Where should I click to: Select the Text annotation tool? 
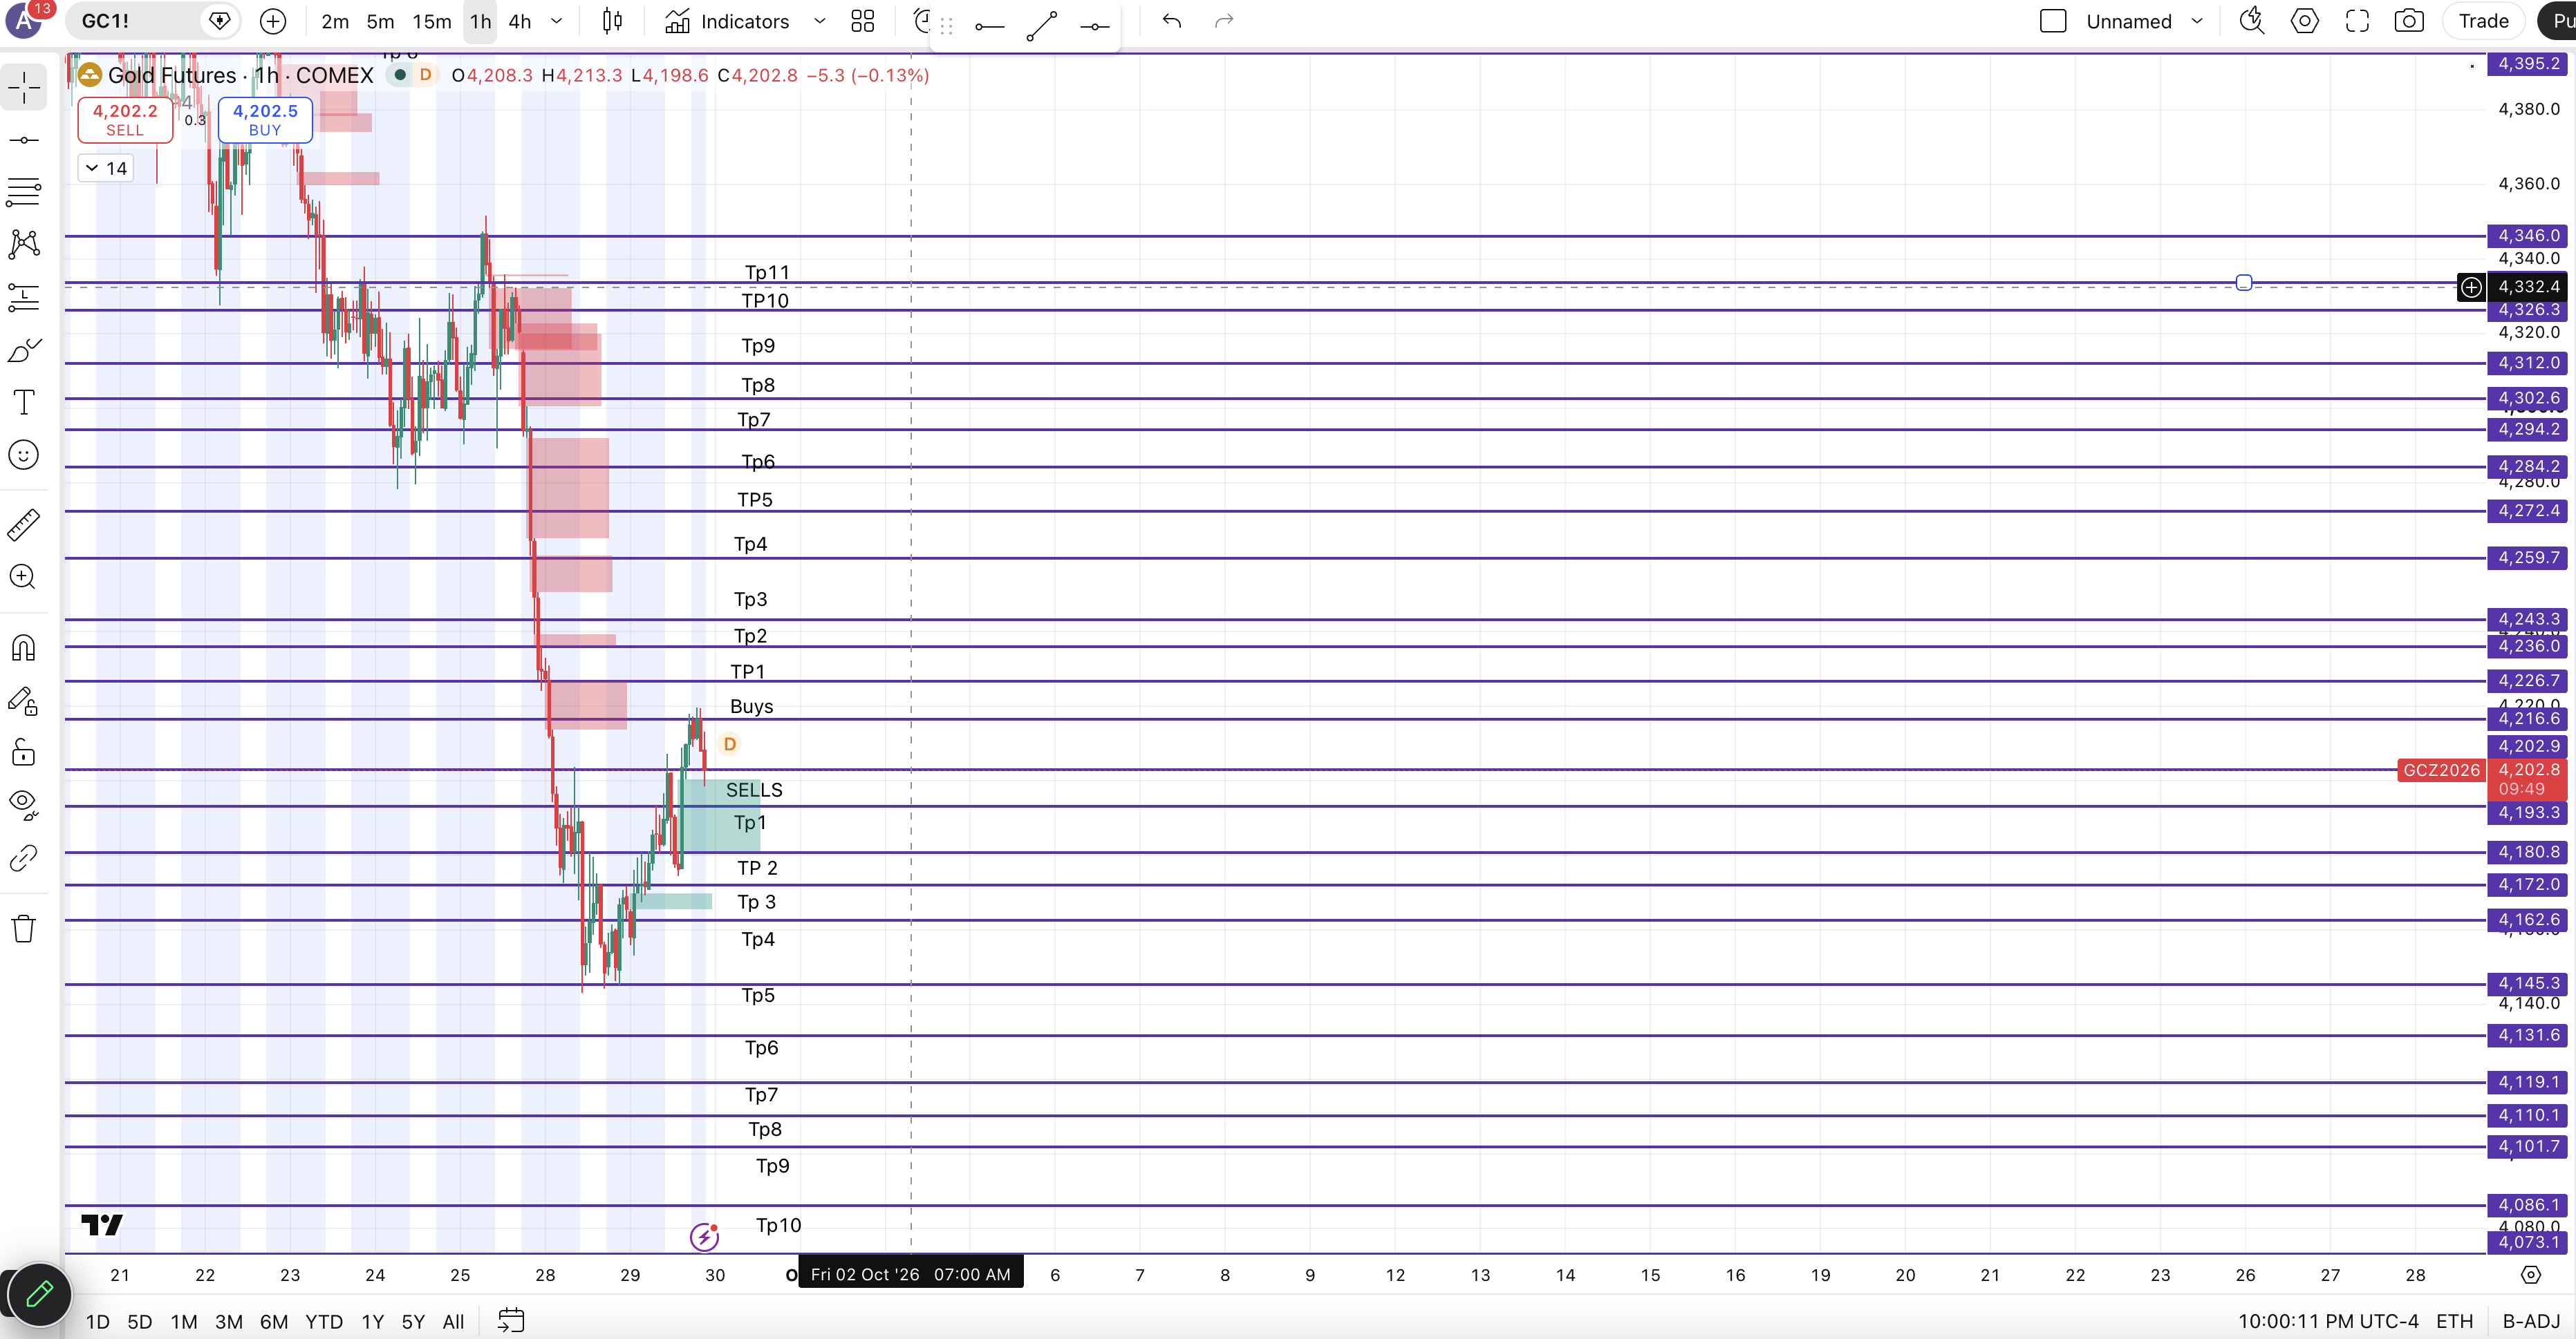pyautogui.click(x=24, y=401)
